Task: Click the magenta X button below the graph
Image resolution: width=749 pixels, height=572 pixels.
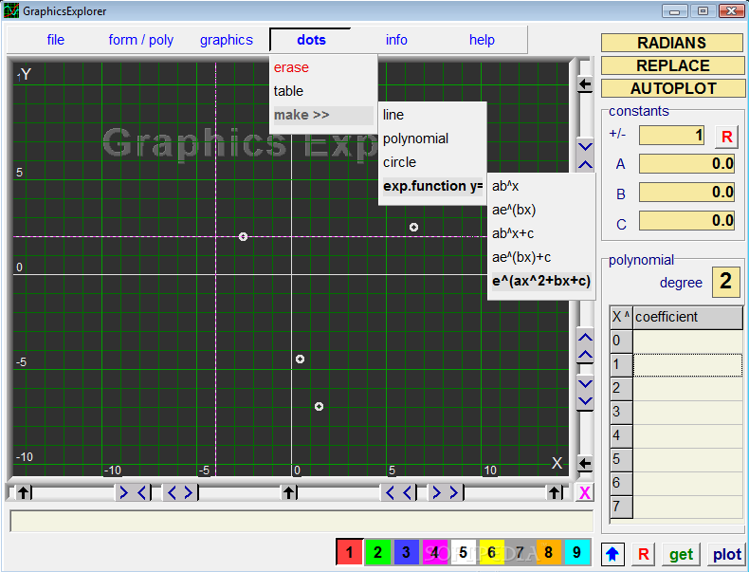Action: (585, 492)
